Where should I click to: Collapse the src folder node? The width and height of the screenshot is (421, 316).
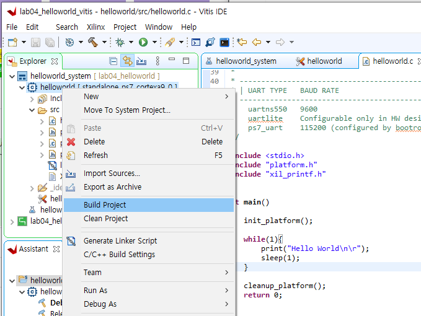click(32, 110)
